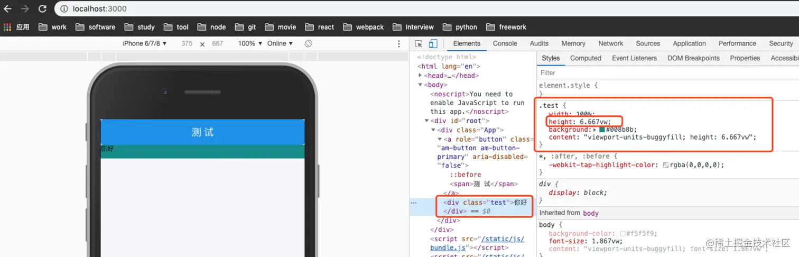Expand the head element in DOM tree
The height and width of the screenshot is (257, 799).
pos(421,76)
